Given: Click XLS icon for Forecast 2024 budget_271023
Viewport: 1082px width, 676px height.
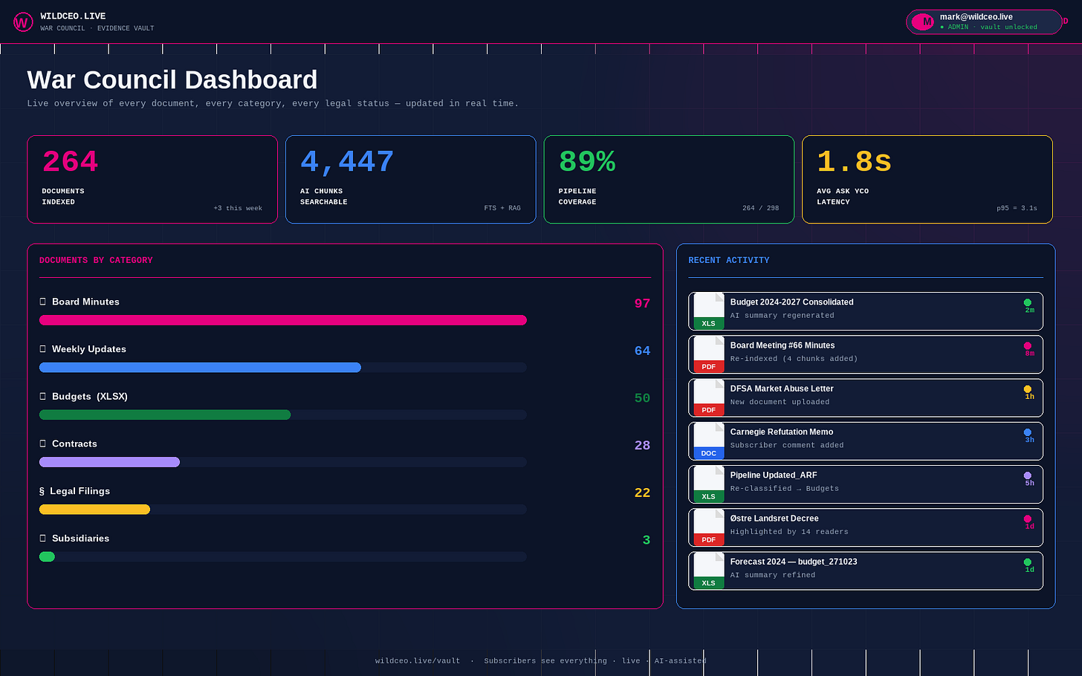Looking at the screenshot, I should (x=709, y=571).
